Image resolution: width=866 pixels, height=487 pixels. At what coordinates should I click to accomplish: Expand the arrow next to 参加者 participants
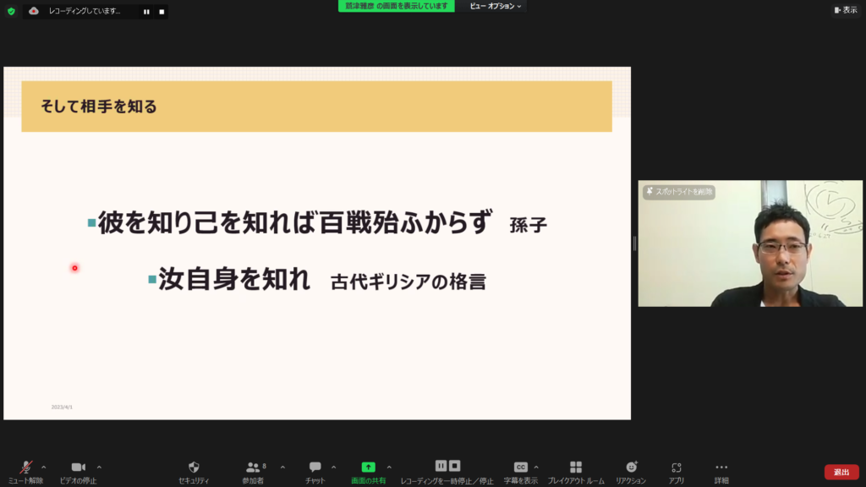[282, 467]
